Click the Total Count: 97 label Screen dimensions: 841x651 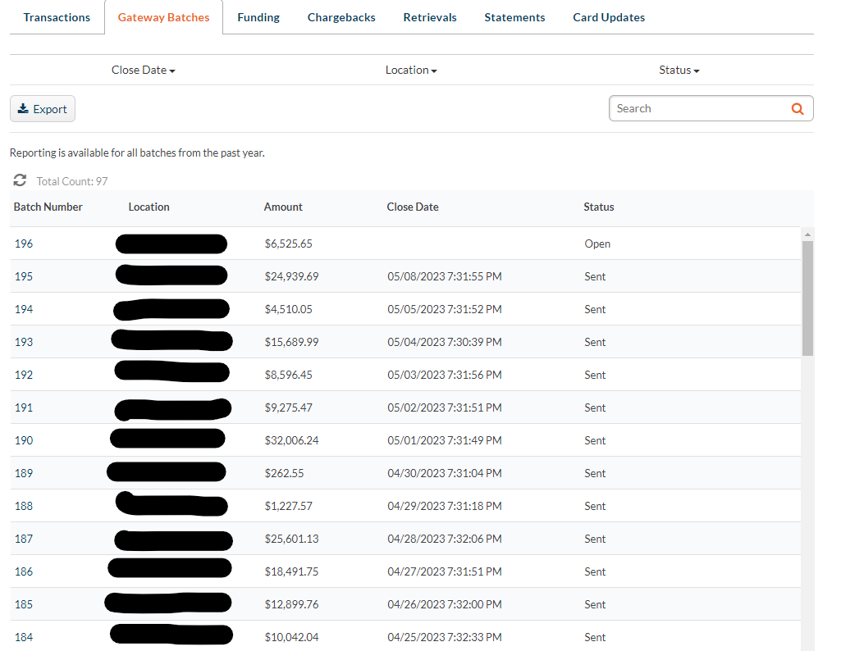[72, 181]
